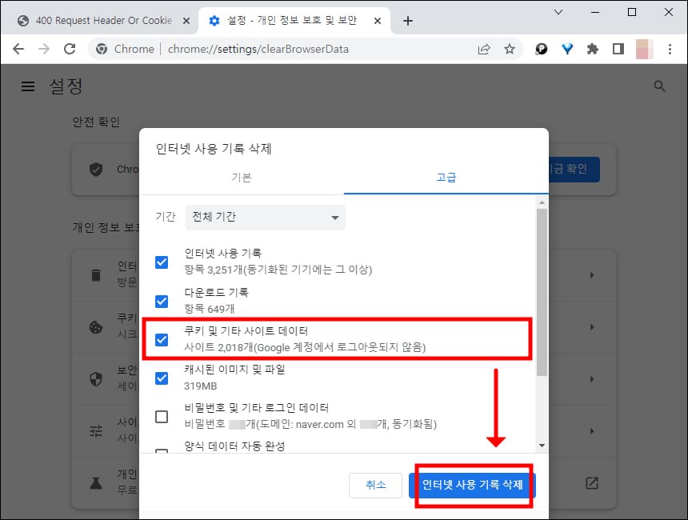Open the search icon on the 설정 page
This screenshot has height=520, width=688.
coord(659,86)
